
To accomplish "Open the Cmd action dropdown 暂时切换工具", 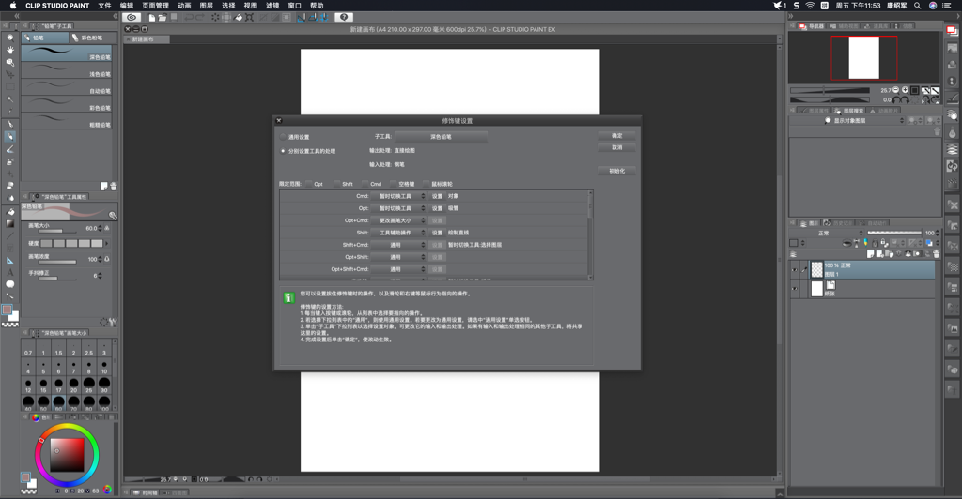I will (x=399, y=196).
